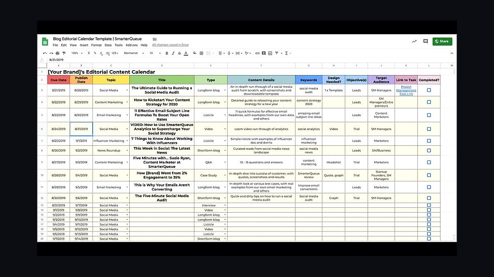Collapse the toolbar with the up chevron
The image size is (494, 277).
[x=452, y=53]
